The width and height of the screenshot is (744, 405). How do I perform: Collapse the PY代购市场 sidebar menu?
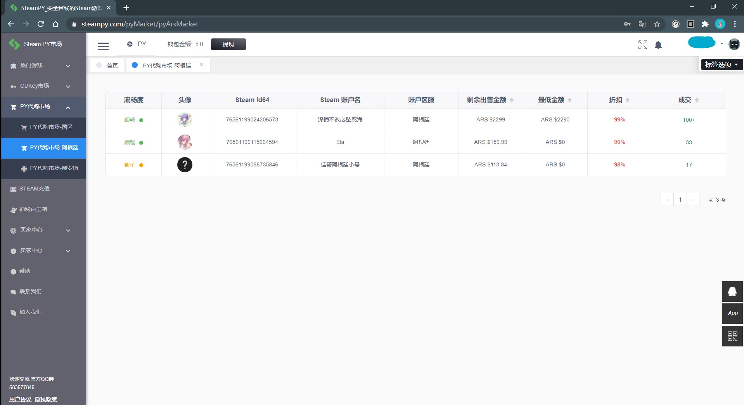(x=43, y=107)
